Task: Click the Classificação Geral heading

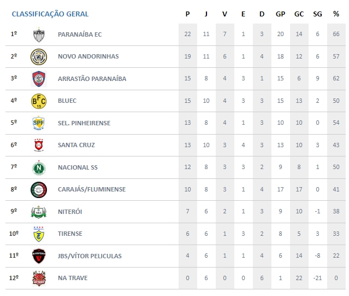Action: (x=50, y=14)
